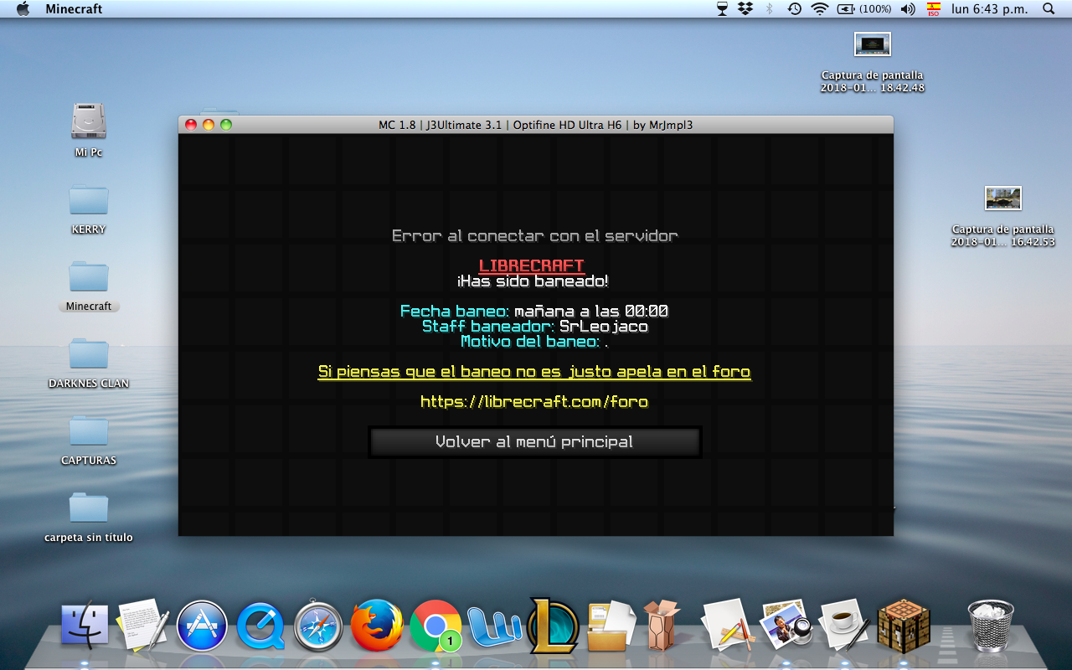Screen dimensions: 1072x670
Task: Select the KERRY folder on desktop
Action: coord(89,200)
